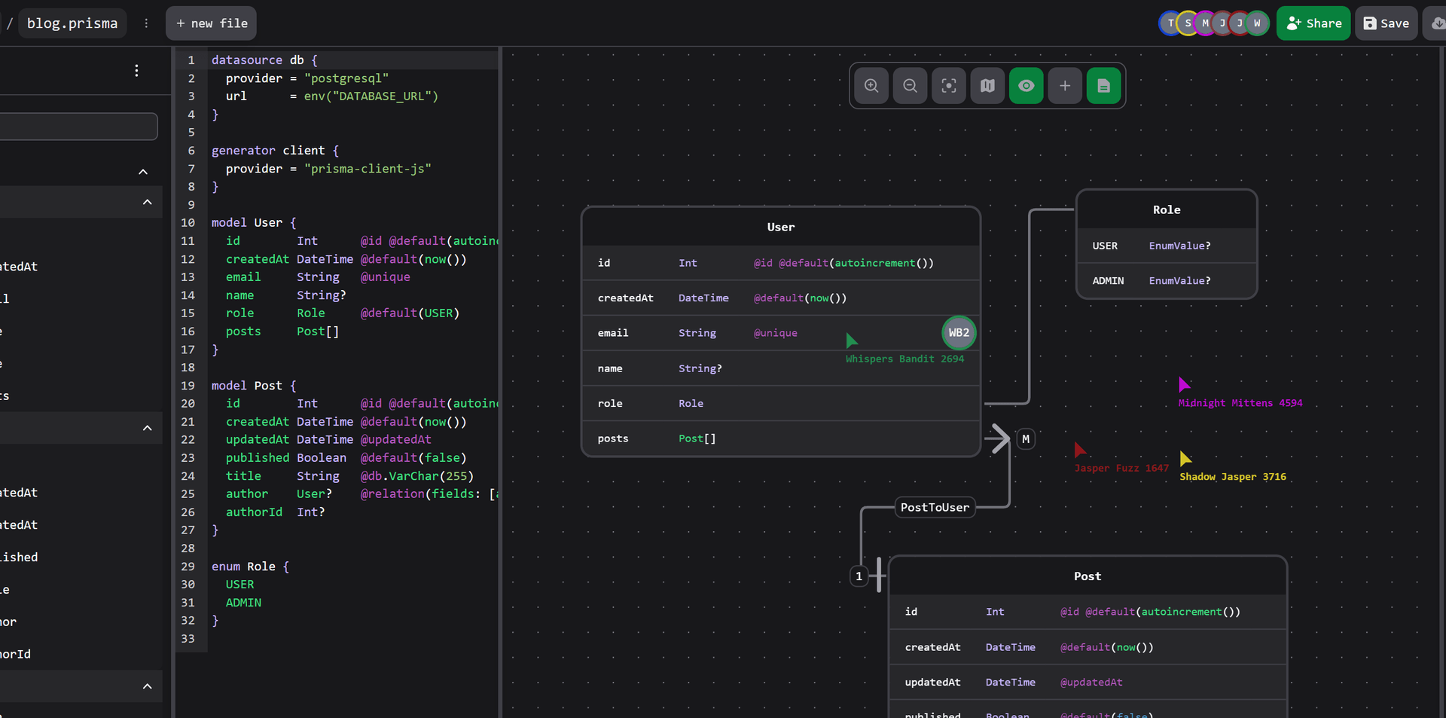1446x718 pixels.
Task: Click collaborator avatar W
Action: 1258,23
